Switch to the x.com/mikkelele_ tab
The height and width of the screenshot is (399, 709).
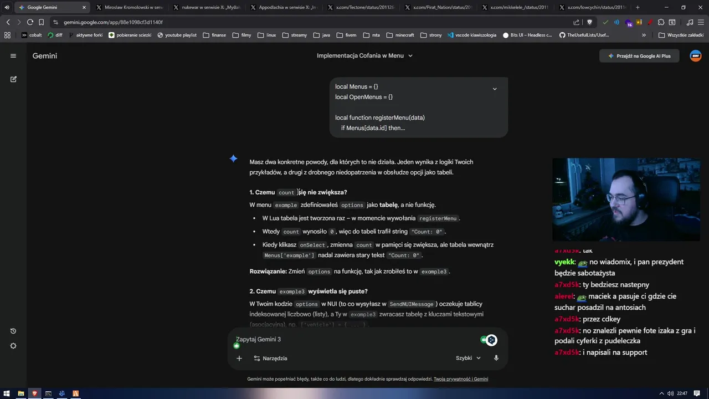pyautogui.click(x=516, y=7)
